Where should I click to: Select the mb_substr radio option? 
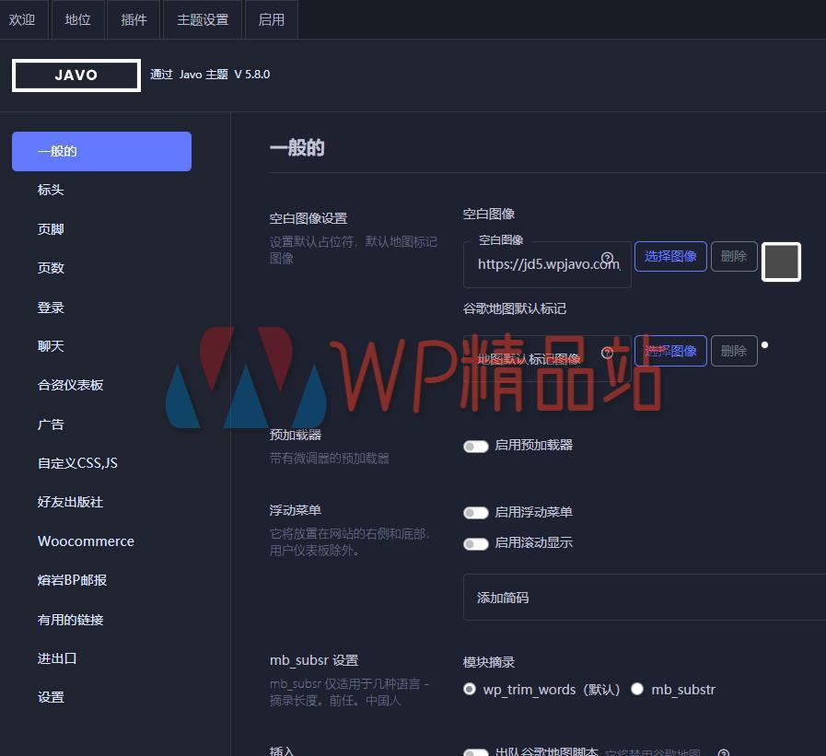[637, 689]
